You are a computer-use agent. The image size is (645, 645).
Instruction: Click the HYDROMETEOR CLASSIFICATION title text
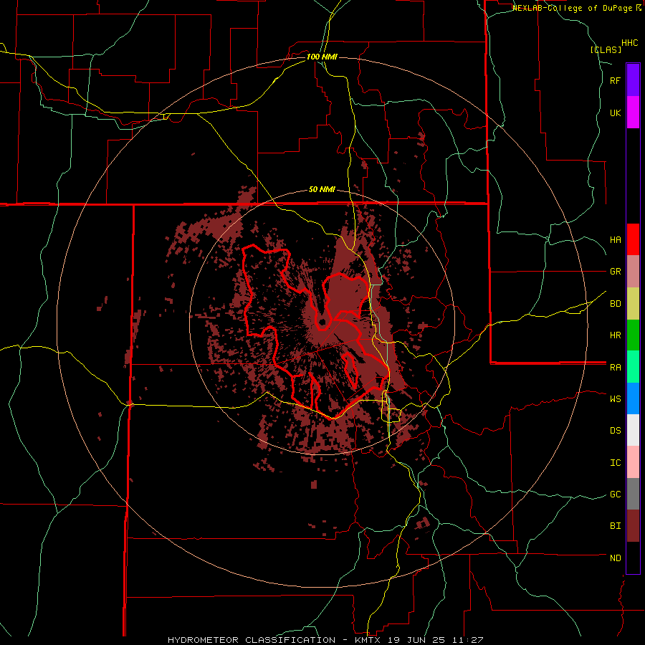252,640
